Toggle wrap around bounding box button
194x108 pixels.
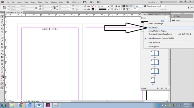[127, 6]
